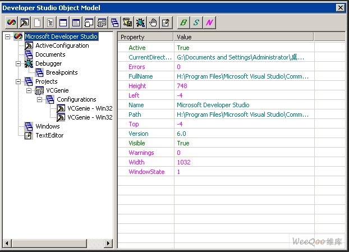Select the ActiveConfiguration tree item
This screenshot has height=252, width=349.
pyautogui.click(x=62, y=45)
